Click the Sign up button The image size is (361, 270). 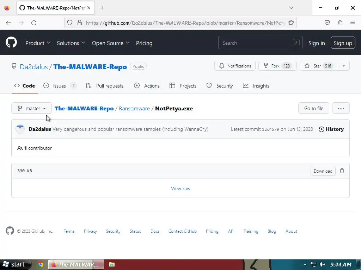pos(343,43)
